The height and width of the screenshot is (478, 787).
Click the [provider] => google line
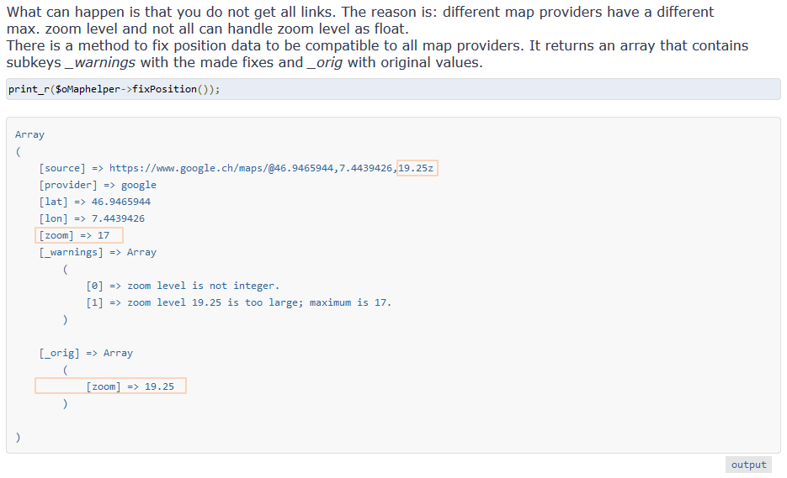98,185
